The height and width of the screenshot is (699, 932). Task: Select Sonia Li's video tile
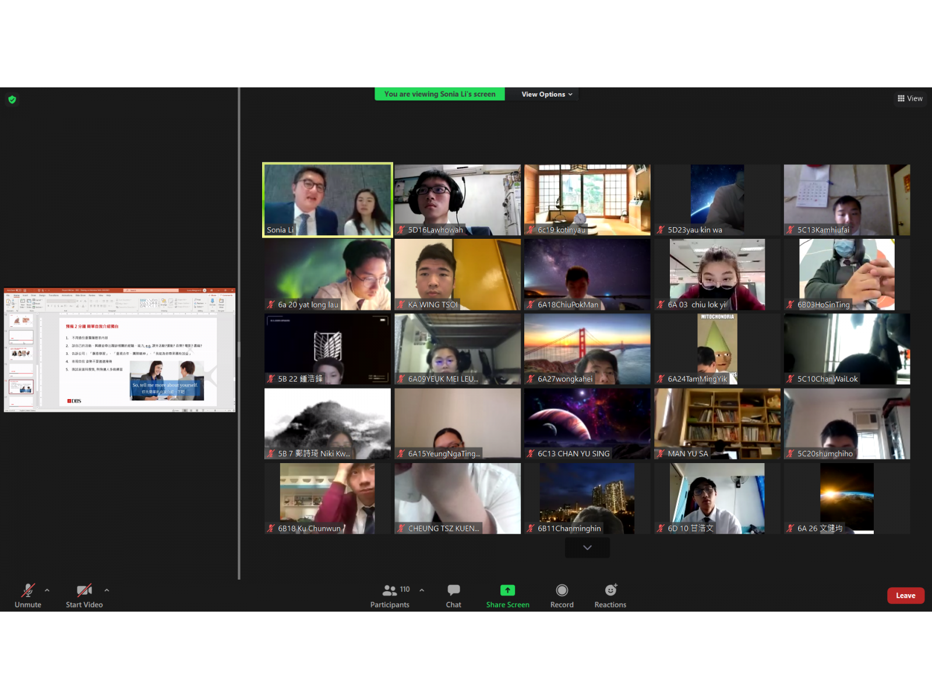[x=327, y=200]
